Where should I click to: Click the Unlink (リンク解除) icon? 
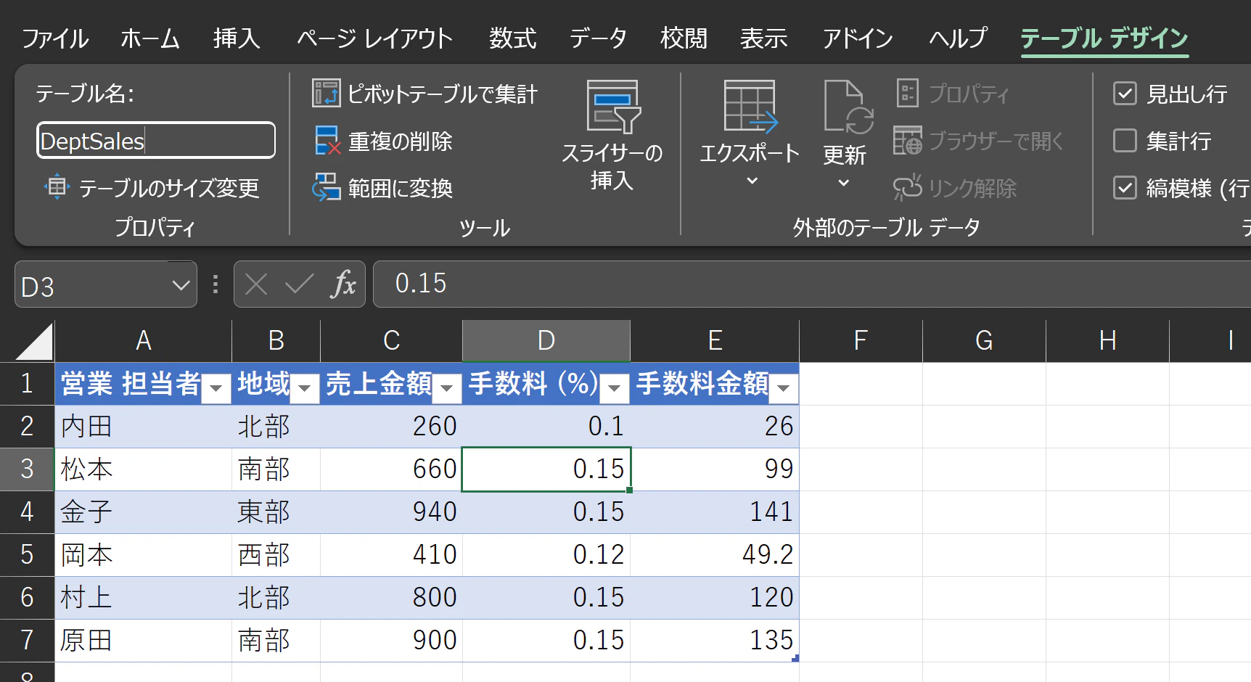[907, 187]
